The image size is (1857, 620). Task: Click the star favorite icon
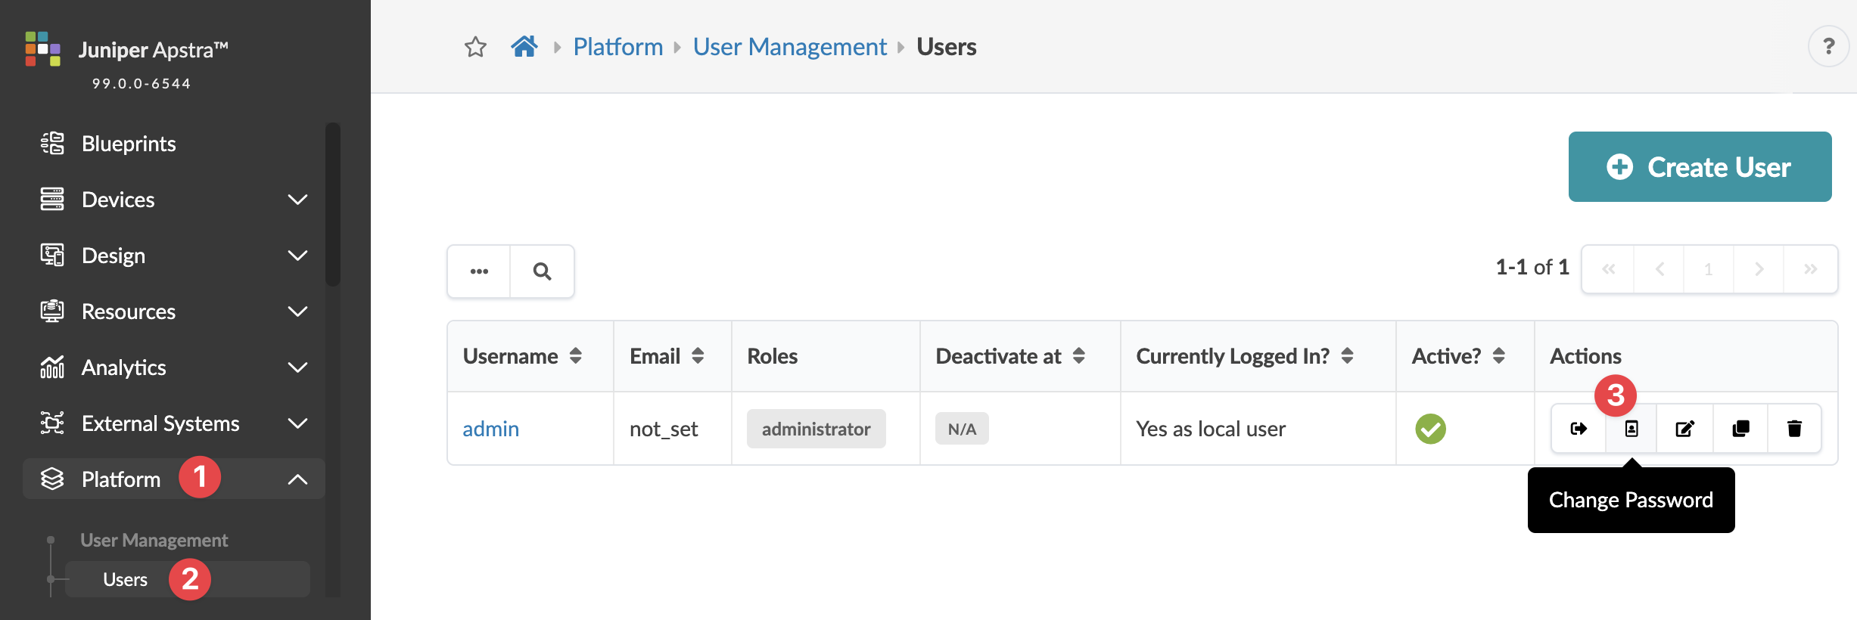(x=475, y=47)
